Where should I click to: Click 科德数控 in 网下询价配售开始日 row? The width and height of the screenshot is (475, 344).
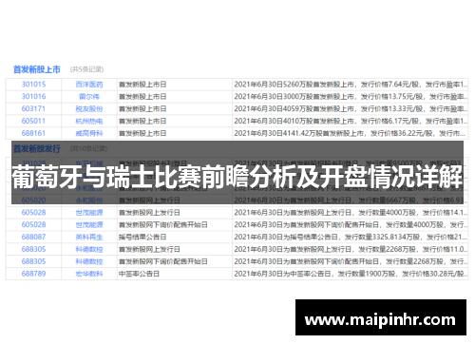point(89,261)
